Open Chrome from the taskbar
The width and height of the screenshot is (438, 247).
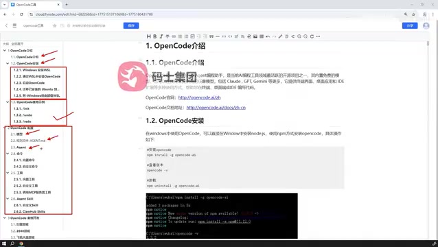click(21, 244)
